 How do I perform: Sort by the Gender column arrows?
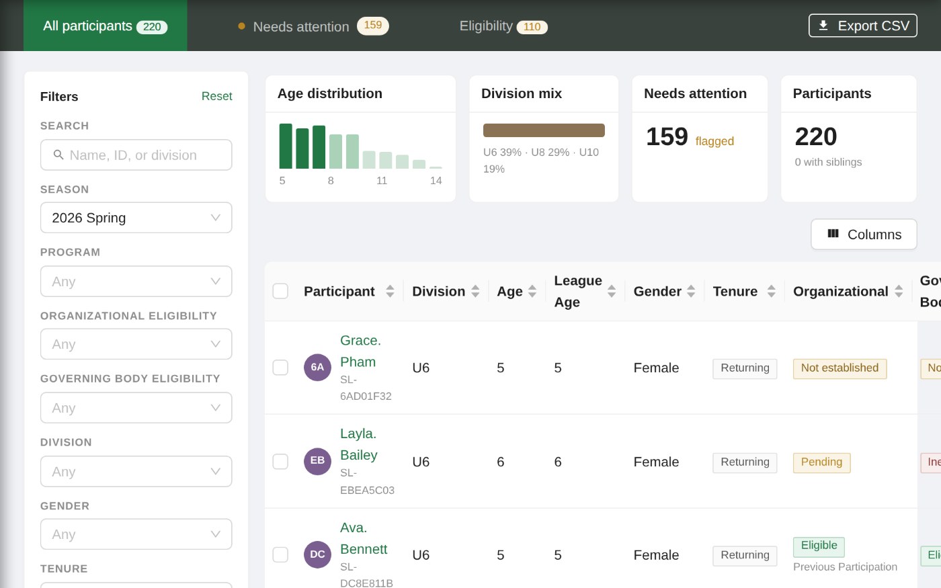pyautogui.click(x=691, y=291)
